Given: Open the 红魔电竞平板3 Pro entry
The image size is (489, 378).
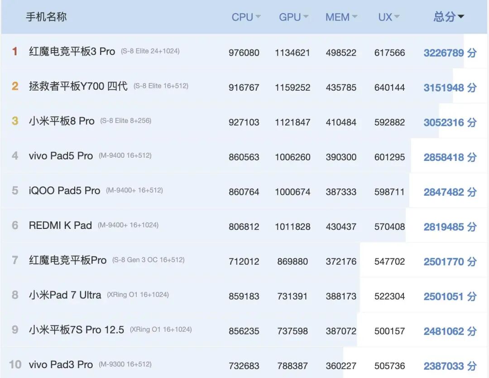Looking at the screenshot, I should 72,51.
